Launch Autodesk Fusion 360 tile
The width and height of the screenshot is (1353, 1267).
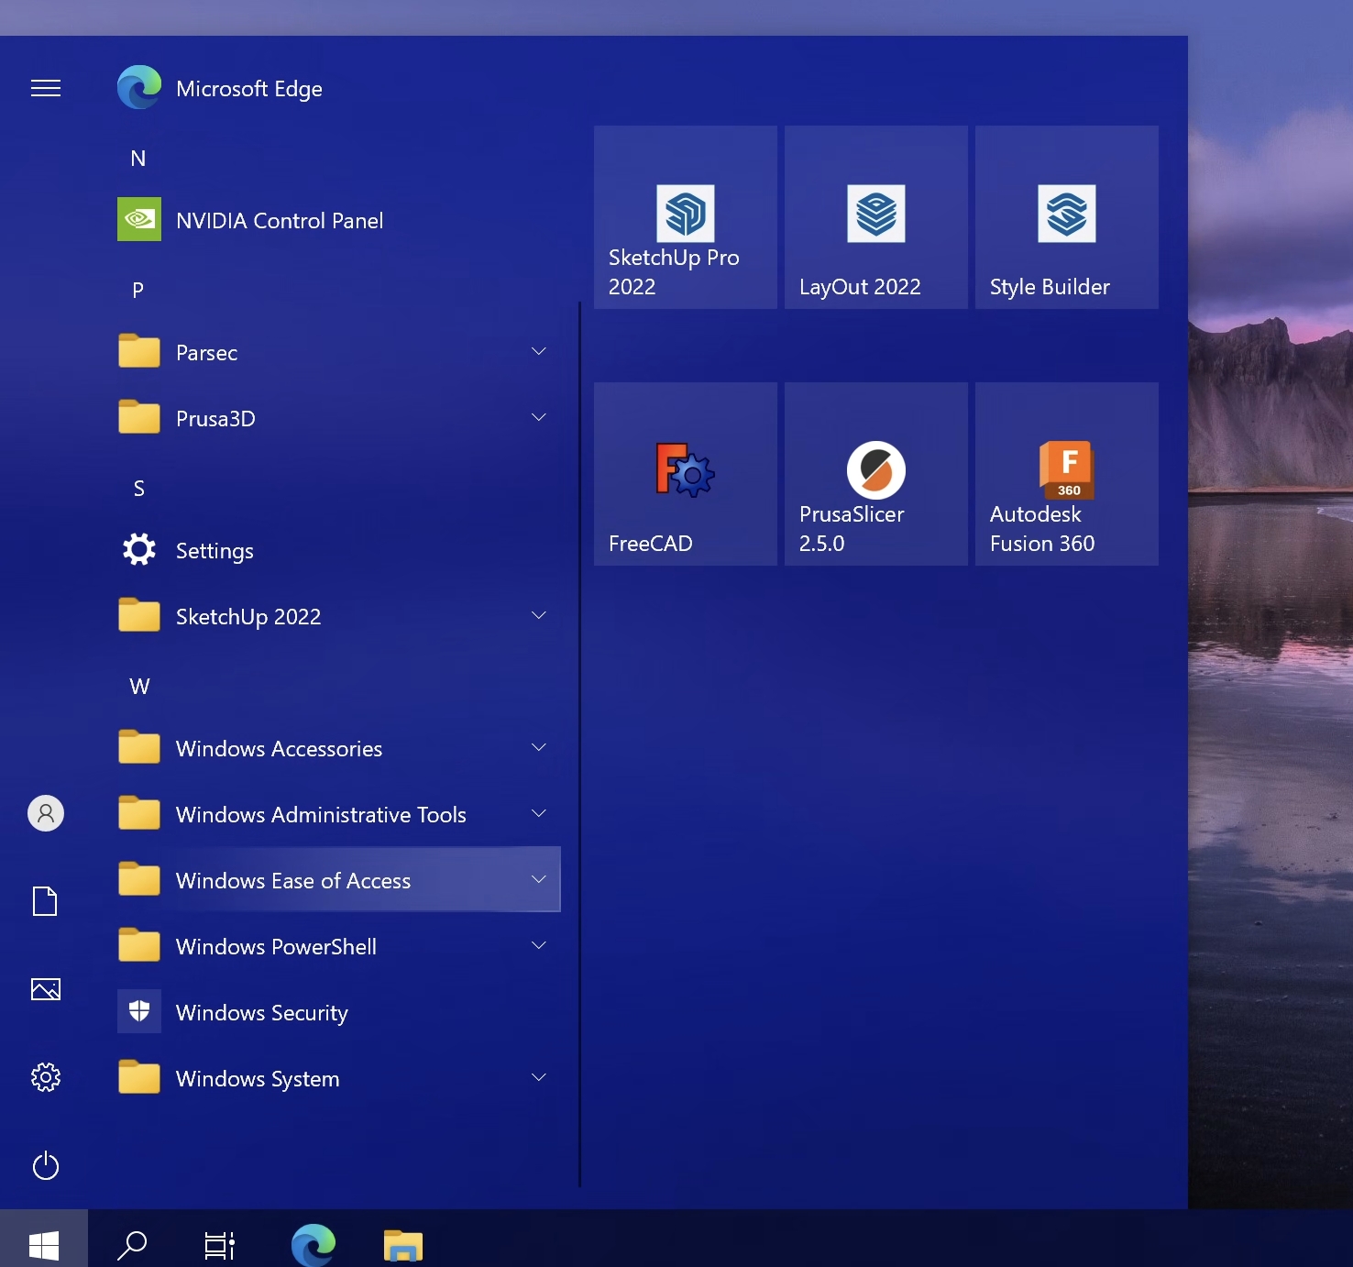pyautogui.click(x=1067, y=474)
